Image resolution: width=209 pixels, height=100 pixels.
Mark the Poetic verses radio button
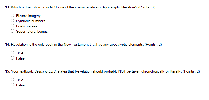(12, 26)
